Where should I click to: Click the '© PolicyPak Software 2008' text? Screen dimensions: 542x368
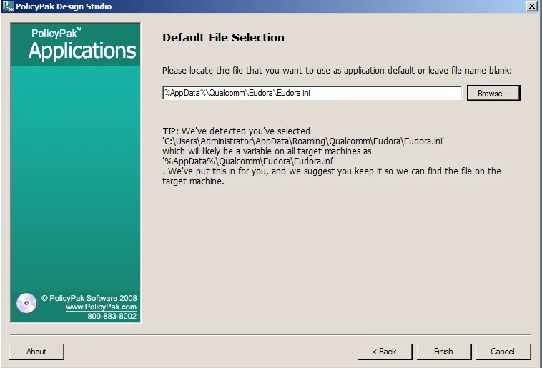pos(89,298)
